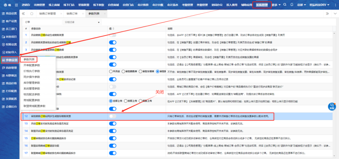339x159 pixels.
Task: Toggle switch for 开启销售订单自动生成销售发票
Action: [112, 35]
